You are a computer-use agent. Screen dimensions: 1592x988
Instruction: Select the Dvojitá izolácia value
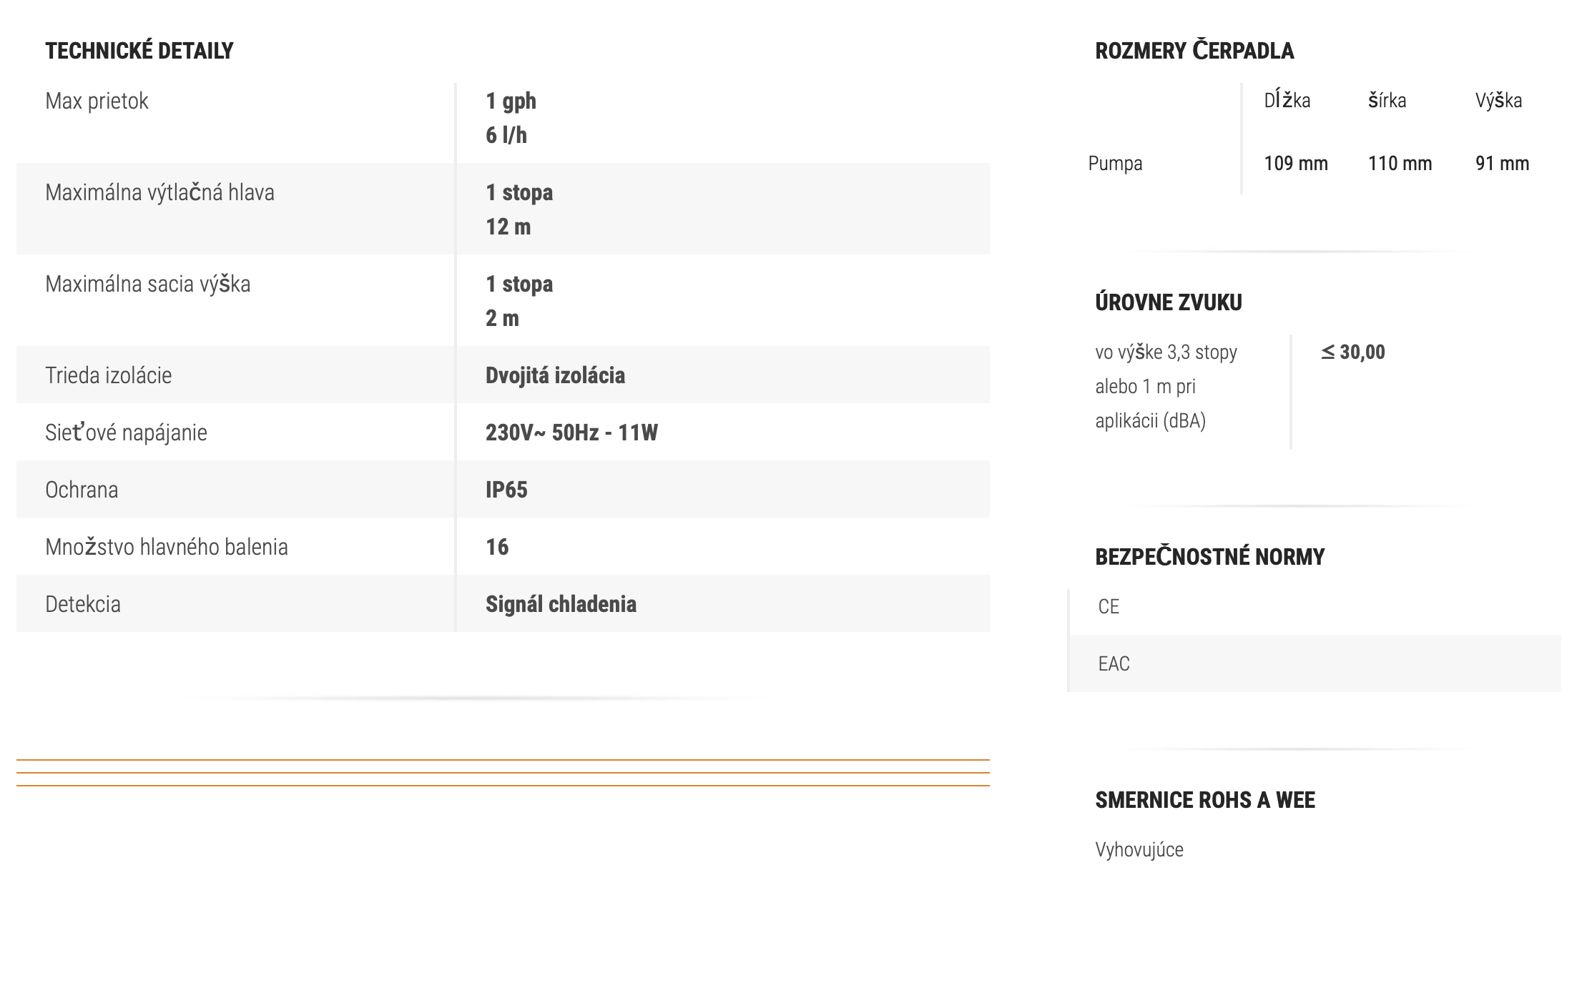pos(555,375)
